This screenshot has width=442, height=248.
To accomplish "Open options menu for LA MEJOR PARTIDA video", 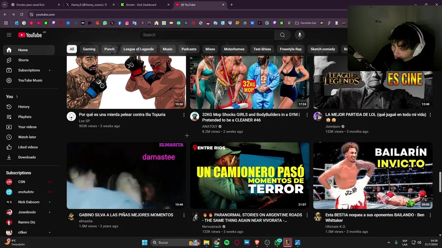I will click(x=430, y=115).
